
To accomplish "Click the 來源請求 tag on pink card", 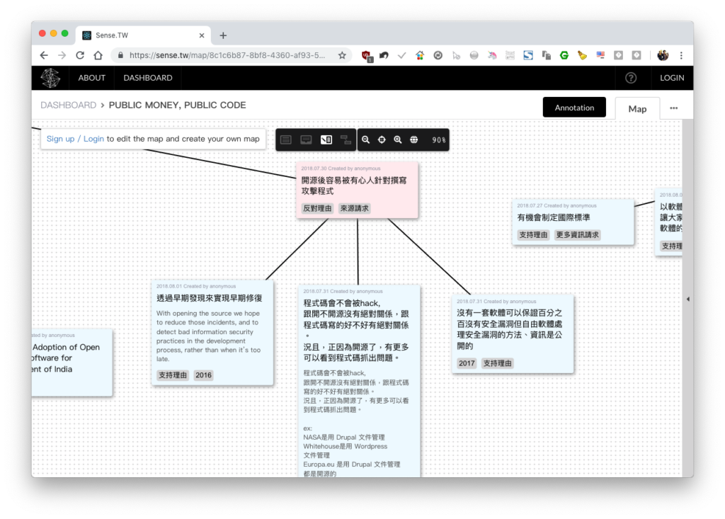I will coord(355,208).
